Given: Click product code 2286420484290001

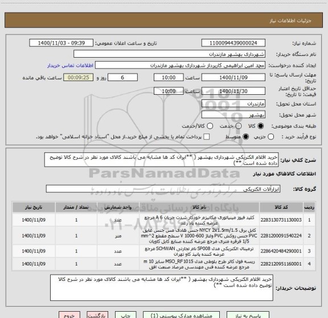Looking at the screenshot, I should coord(281,251).
